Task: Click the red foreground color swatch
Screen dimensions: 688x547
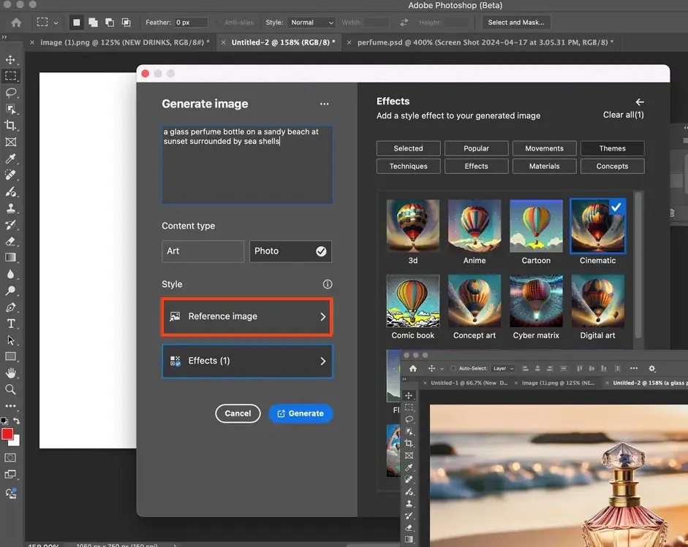Action: pos(8,435)
